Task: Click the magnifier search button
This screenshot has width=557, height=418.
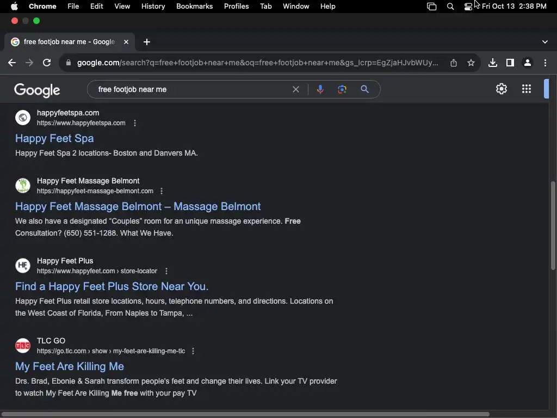Action: tap(364, 89)
